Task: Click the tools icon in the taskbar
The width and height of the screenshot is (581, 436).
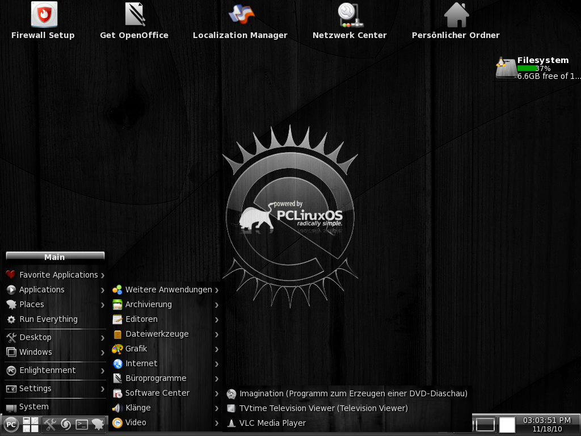Action: [x=50, y=425]
